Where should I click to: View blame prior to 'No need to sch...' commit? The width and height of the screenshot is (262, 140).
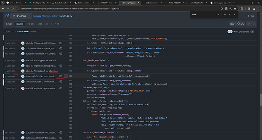(x=60, y=76)
